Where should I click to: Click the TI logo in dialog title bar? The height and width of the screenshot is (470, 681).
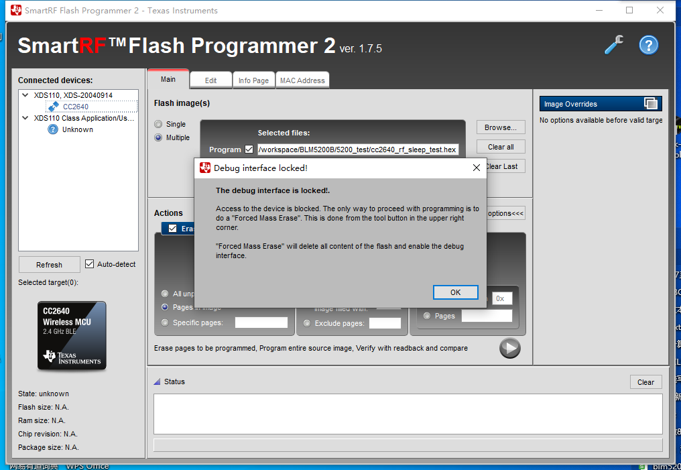pyautogui.click(x=205, y=168)
